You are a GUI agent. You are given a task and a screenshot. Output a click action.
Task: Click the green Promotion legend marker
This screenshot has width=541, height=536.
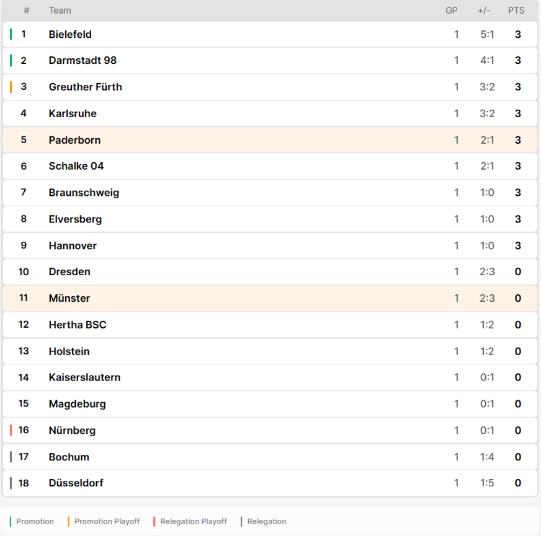[x=11, y=522]
